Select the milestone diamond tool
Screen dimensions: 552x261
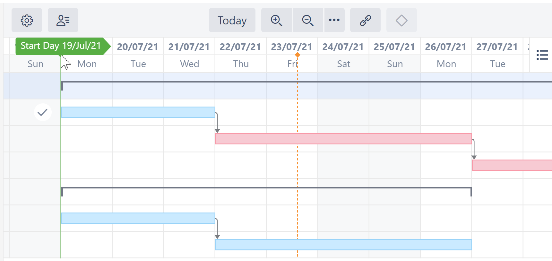[x=401, y=20]
